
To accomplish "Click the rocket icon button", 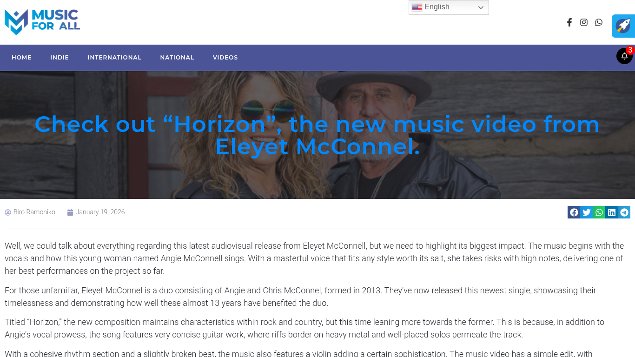I will 623,26.
